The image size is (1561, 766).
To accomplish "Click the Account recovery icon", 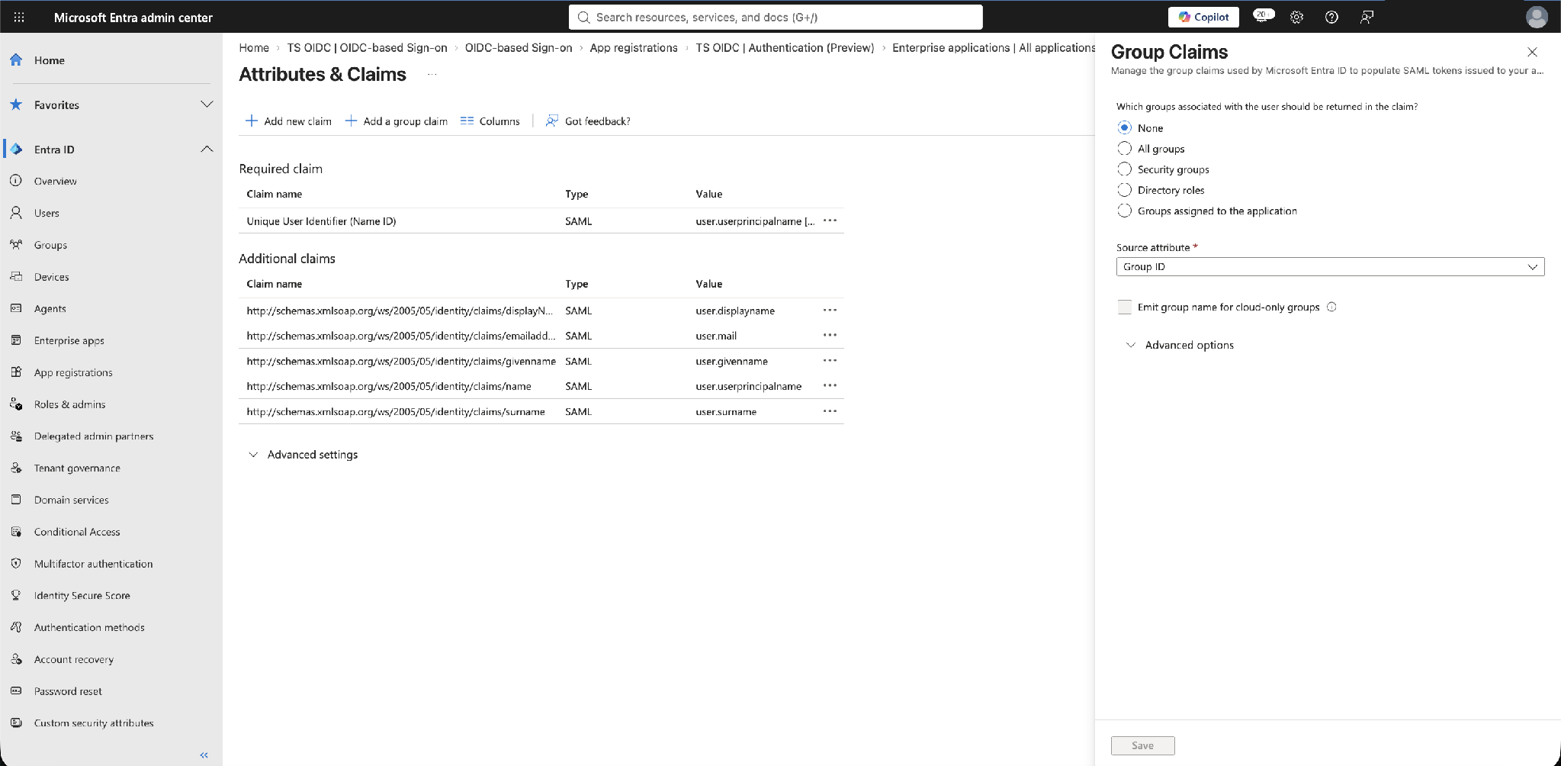I will coord(16,659).
